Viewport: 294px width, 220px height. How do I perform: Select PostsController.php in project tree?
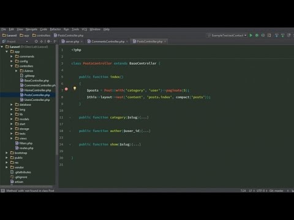pos(35,95)
